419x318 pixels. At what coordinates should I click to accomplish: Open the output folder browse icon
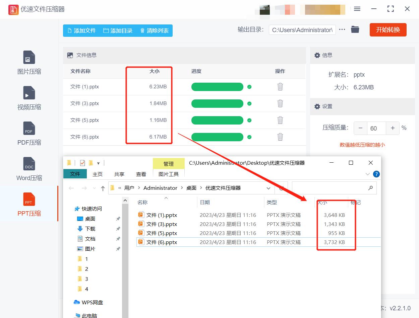355,29
